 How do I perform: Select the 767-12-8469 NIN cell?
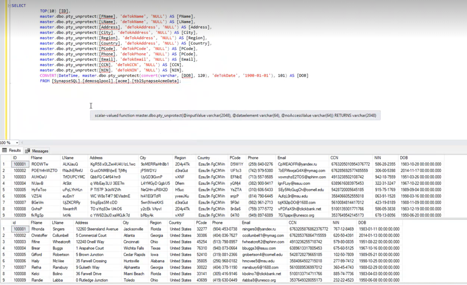pos(344,229)
